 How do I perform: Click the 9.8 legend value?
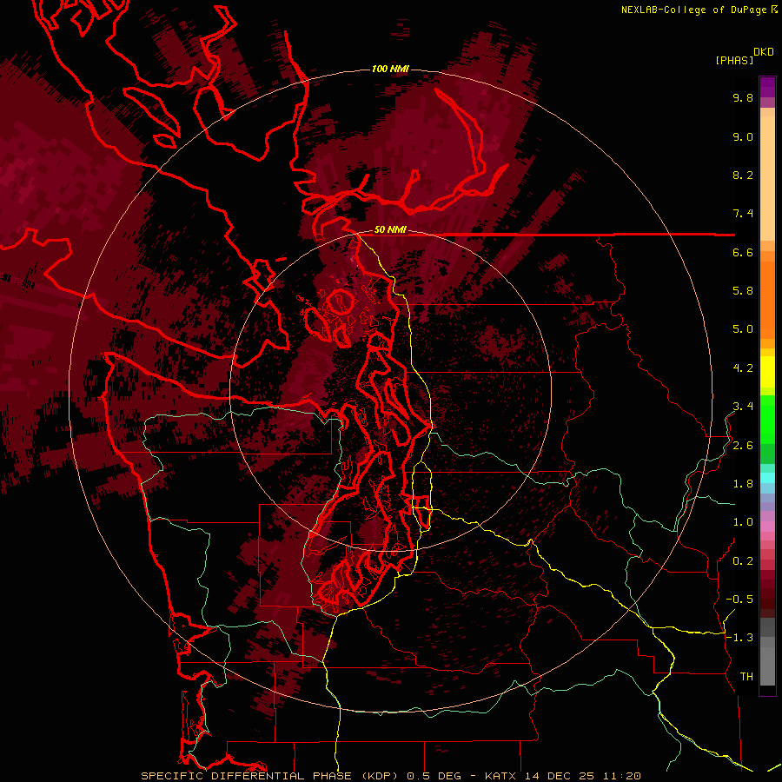click(x=743, y=97)
